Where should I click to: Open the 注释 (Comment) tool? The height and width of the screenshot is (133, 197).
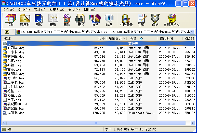click(141, 20)
